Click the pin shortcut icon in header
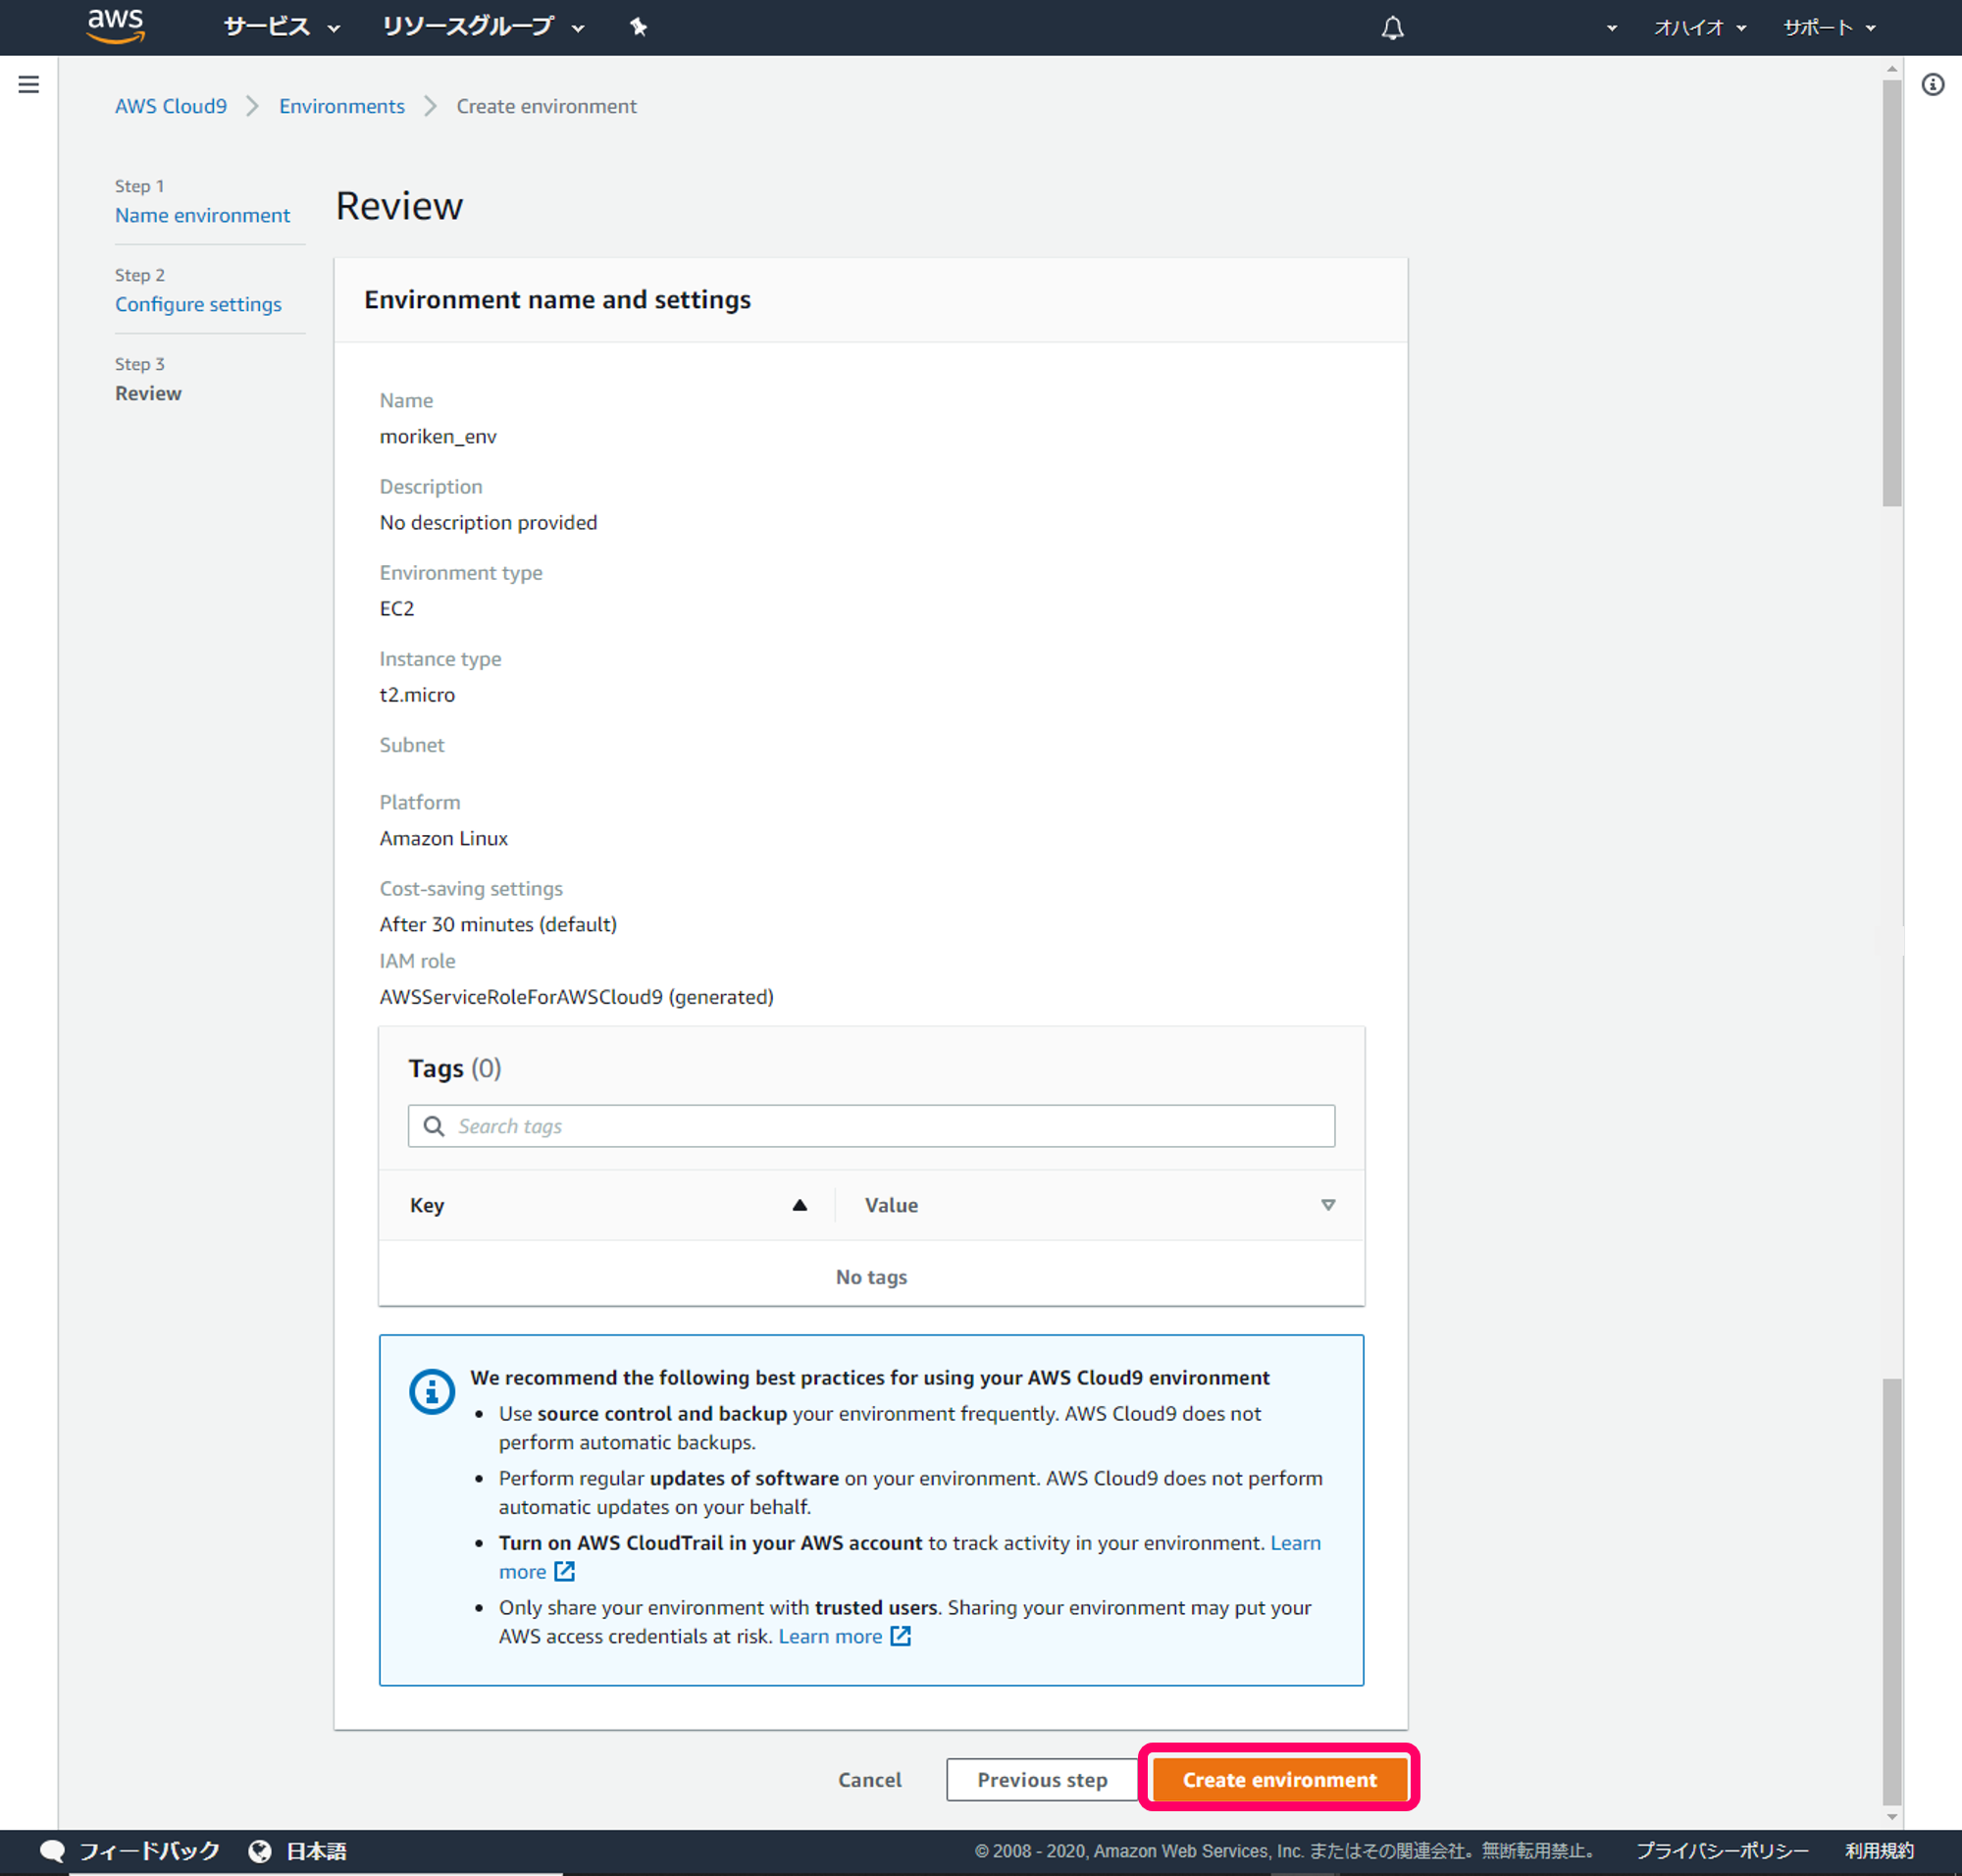The width and height of the screenshot is (1962, 1876). (638, 27)
